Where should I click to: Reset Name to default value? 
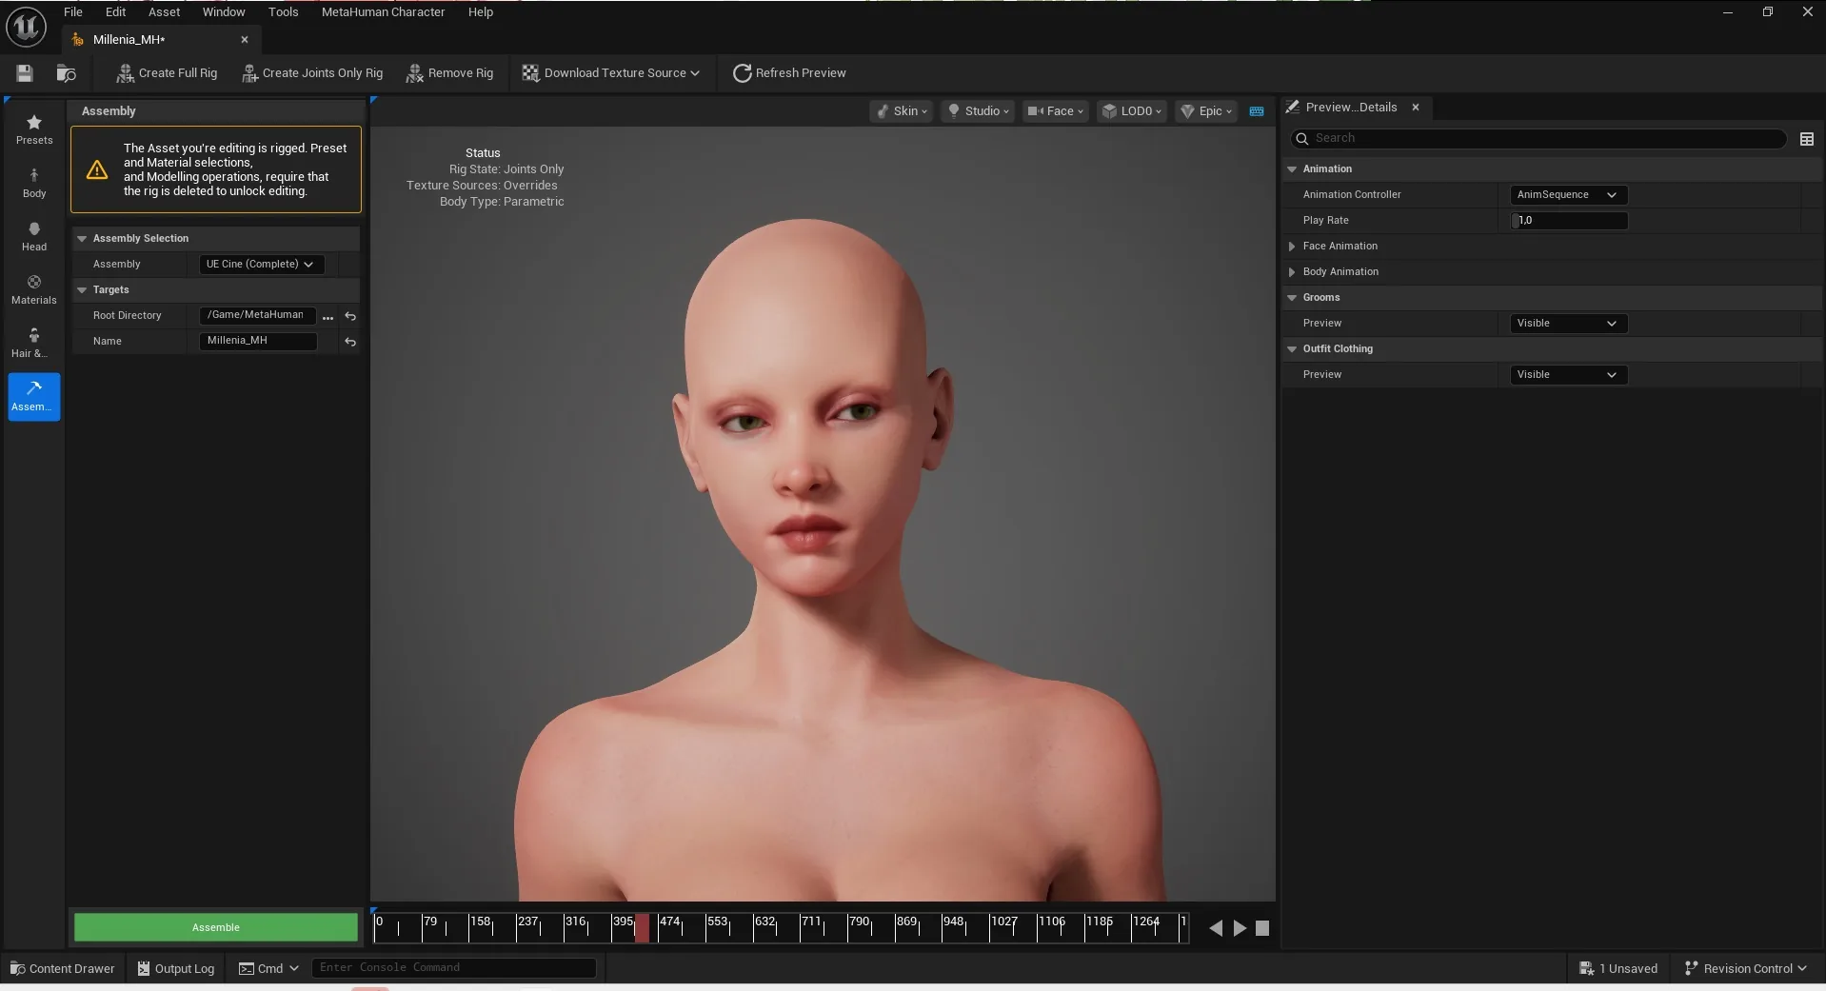click(x=350, y=342)
